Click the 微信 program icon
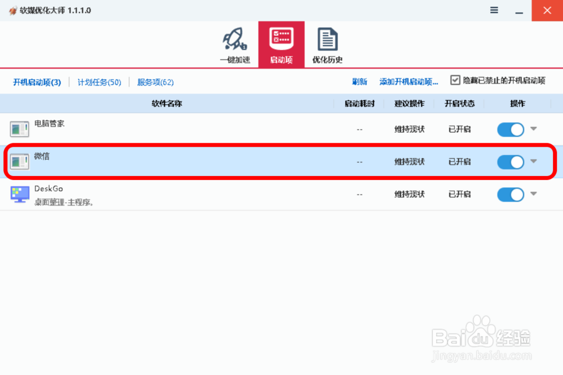This screenshot has height=375, width=563. coord(19,162)
